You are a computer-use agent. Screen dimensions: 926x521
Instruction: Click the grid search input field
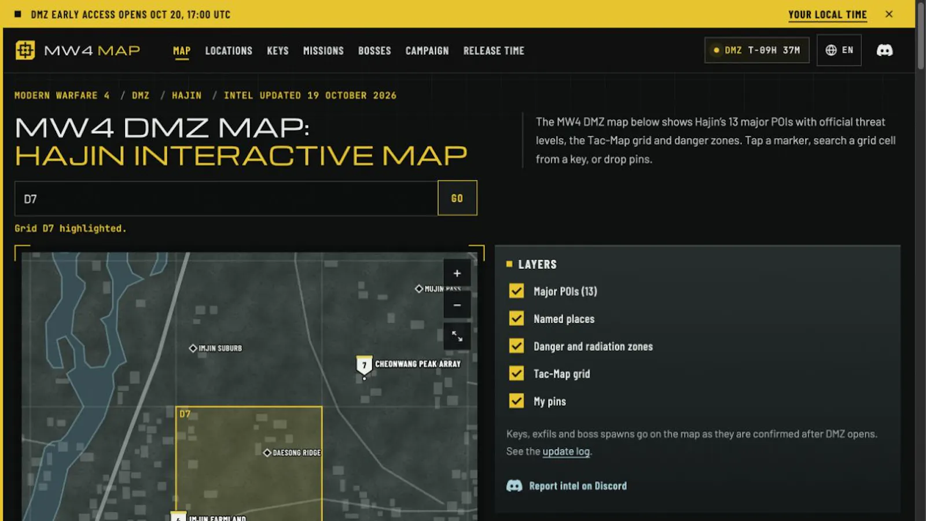click(226, 198)
